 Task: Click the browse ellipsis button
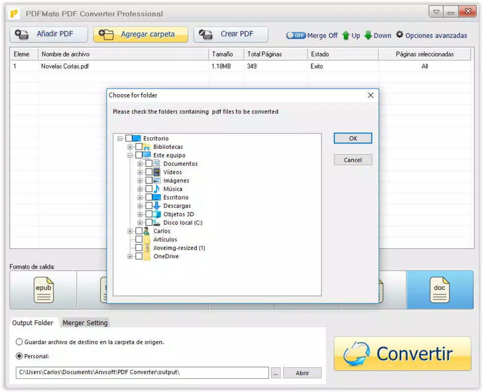click(x=276, y=373)
